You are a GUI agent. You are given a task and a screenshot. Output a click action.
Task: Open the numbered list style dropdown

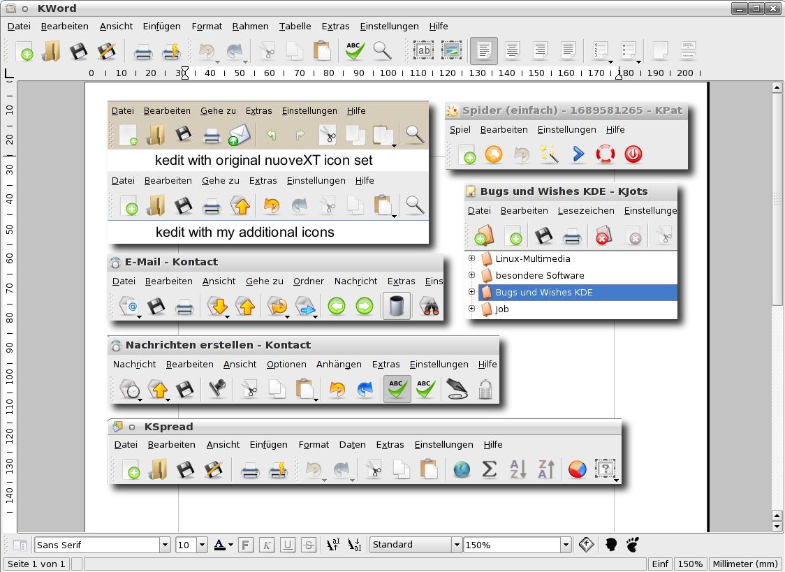click(x=611, y=61)
